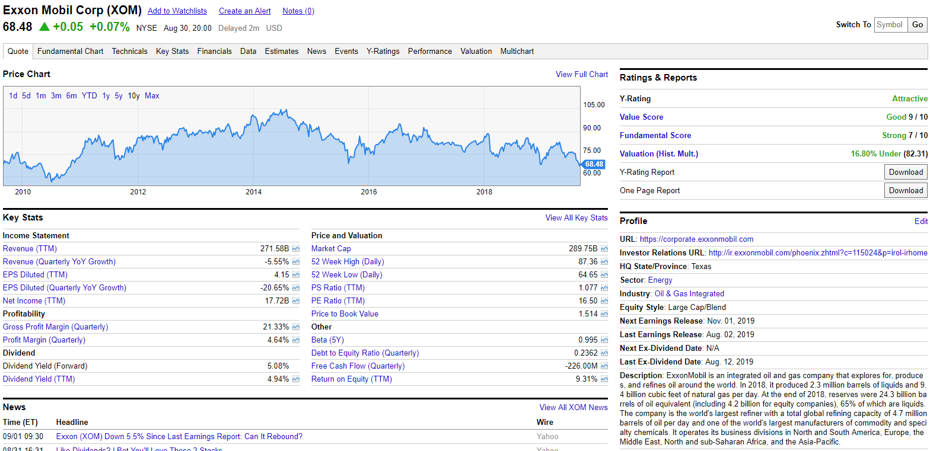This screenshot has height=451, width=930.
Task: Click chart icon beside Dividend Yield (TTM)
Action: [x=296, y=379]
